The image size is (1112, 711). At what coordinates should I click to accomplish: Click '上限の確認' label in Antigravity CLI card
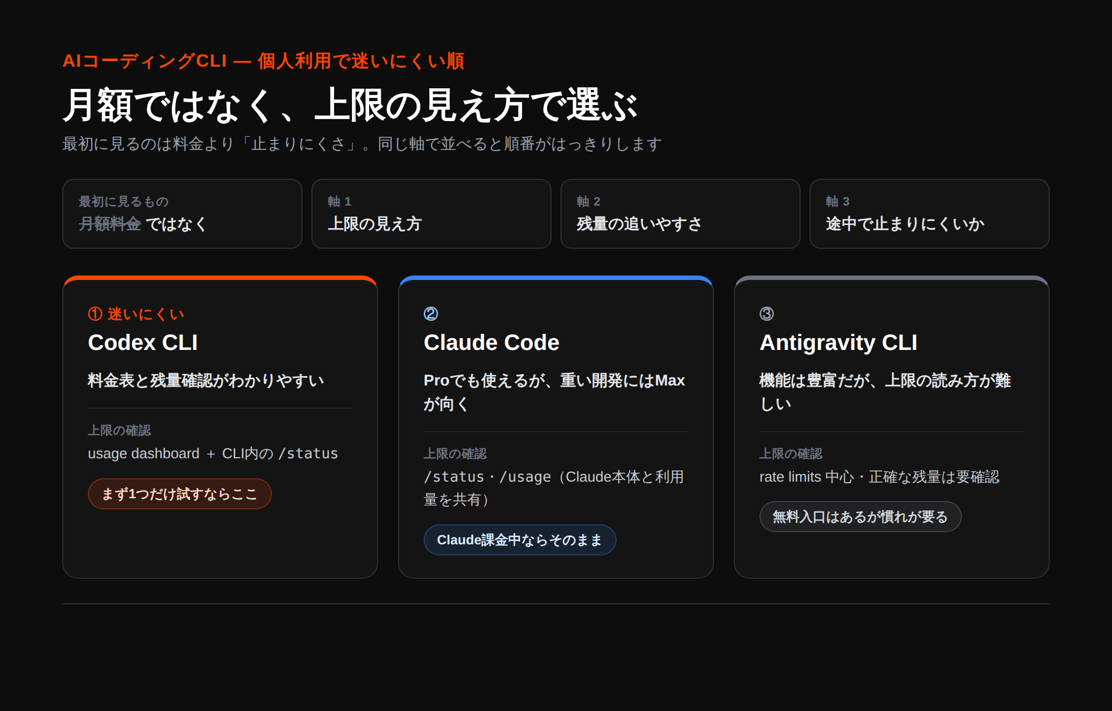point(791,453)
